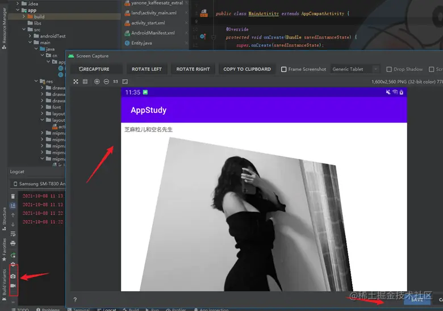Click the screen record video icon

[x=13, y=285]
